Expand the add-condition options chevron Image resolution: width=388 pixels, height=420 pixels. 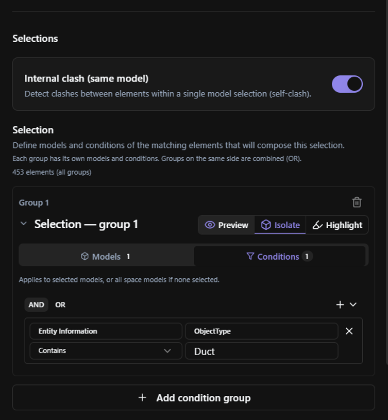coord(353,305)
